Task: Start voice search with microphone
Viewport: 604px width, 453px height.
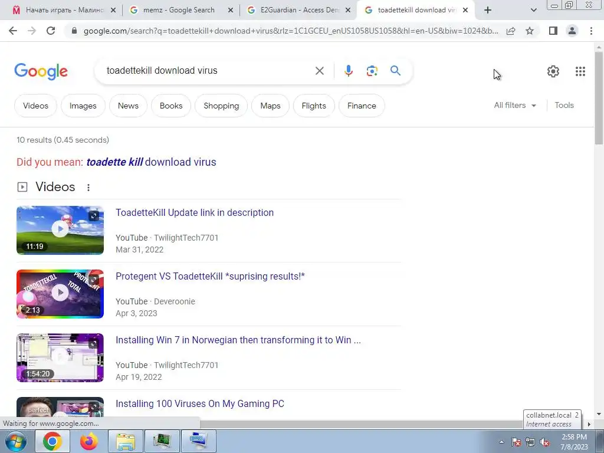Action: (x=348, y=71)
